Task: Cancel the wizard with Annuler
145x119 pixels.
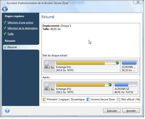Action: pyautogui.click(x=131, y=111)
